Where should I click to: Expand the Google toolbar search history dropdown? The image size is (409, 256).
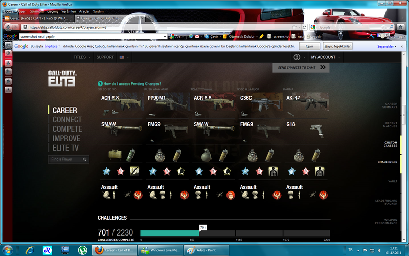165,36
